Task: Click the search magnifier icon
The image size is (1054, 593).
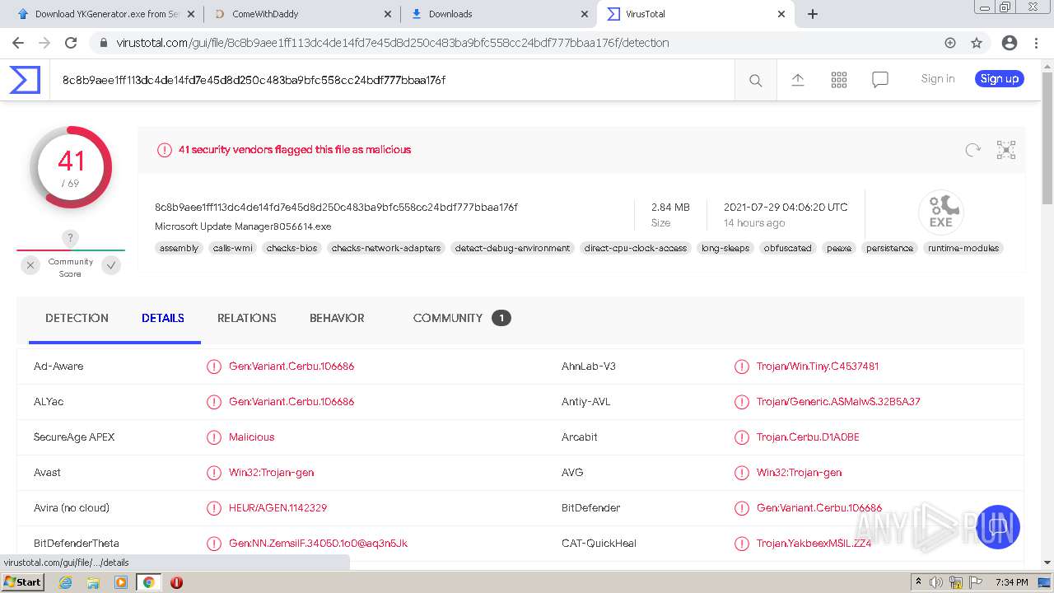Action: pyautogui.click(x=755, y=80)
